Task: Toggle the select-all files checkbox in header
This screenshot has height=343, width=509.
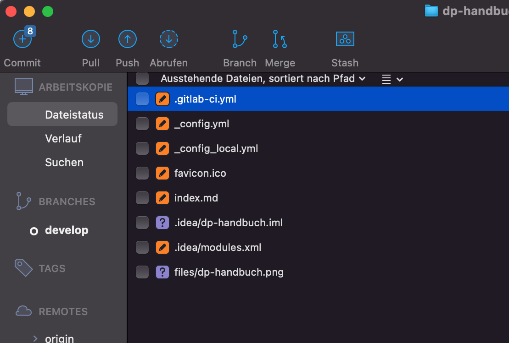Action: [142, 79]
